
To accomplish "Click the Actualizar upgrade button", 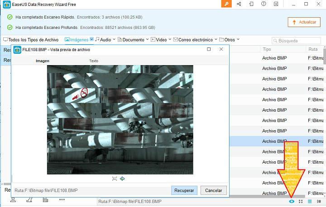I will (x=304, y=22).
